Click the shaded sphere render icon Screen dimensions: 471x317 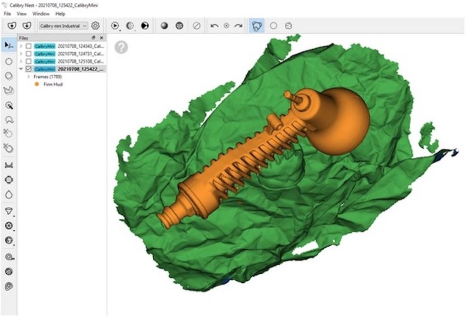(x=164, y=26)
